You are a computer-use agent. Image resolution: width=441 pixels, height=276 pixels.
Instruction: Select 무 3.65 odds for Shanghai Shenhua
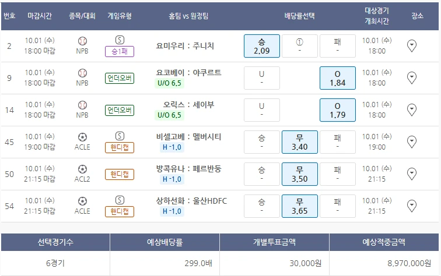(x=299, y=206)
